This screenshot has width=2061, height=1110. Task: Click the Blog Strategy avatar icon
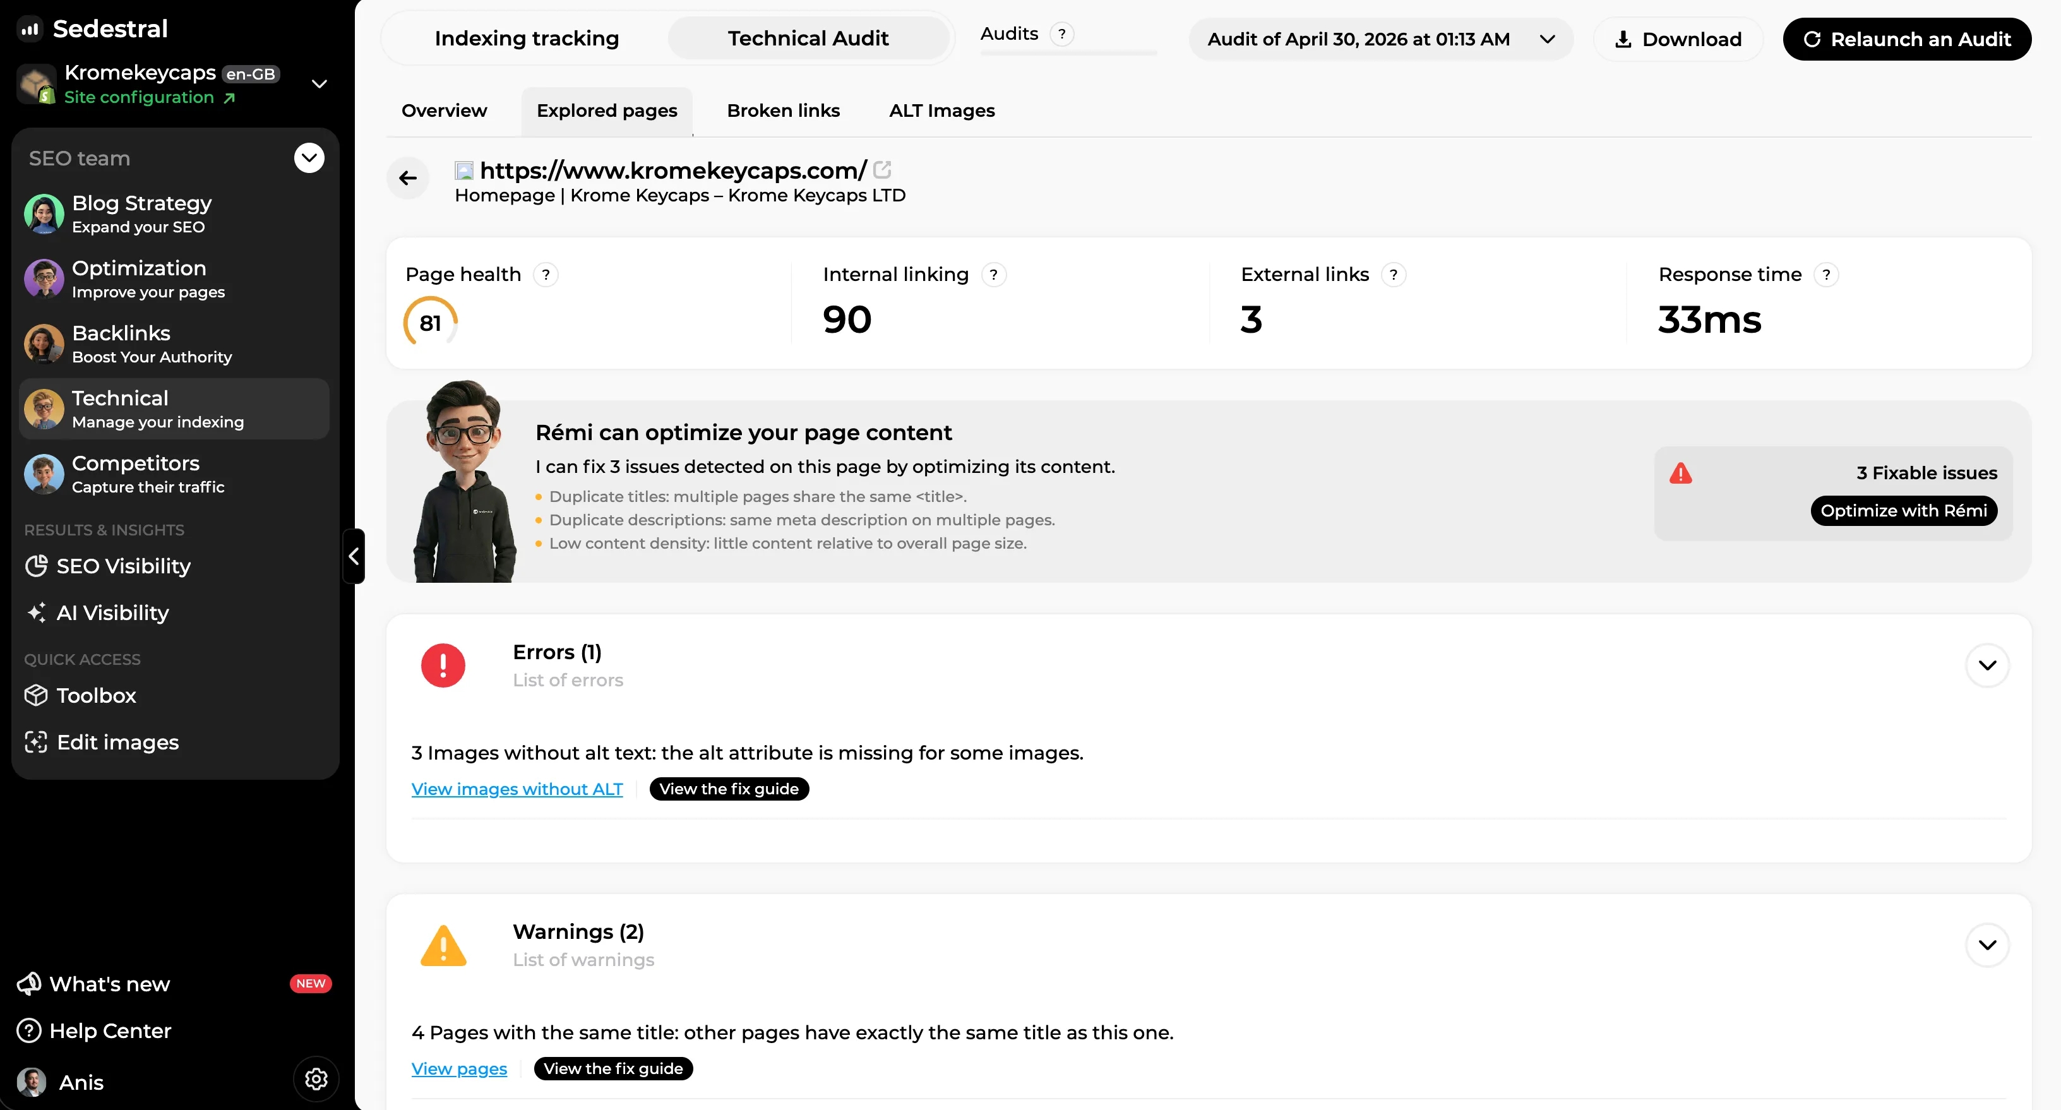click(44, 213)
